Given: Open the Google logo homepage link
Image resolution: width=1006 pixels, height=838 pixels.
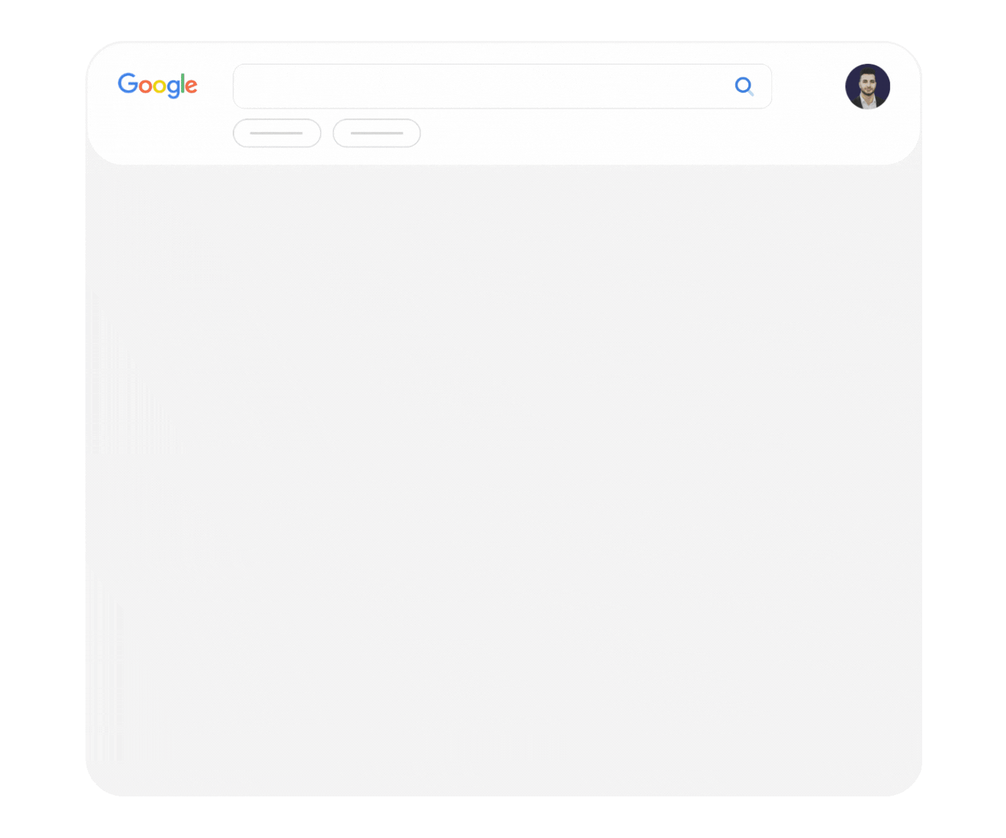Looking at the screenshot, I should click(158, 85).
